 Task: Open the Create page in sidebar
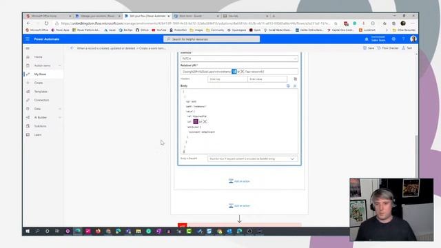39,83
